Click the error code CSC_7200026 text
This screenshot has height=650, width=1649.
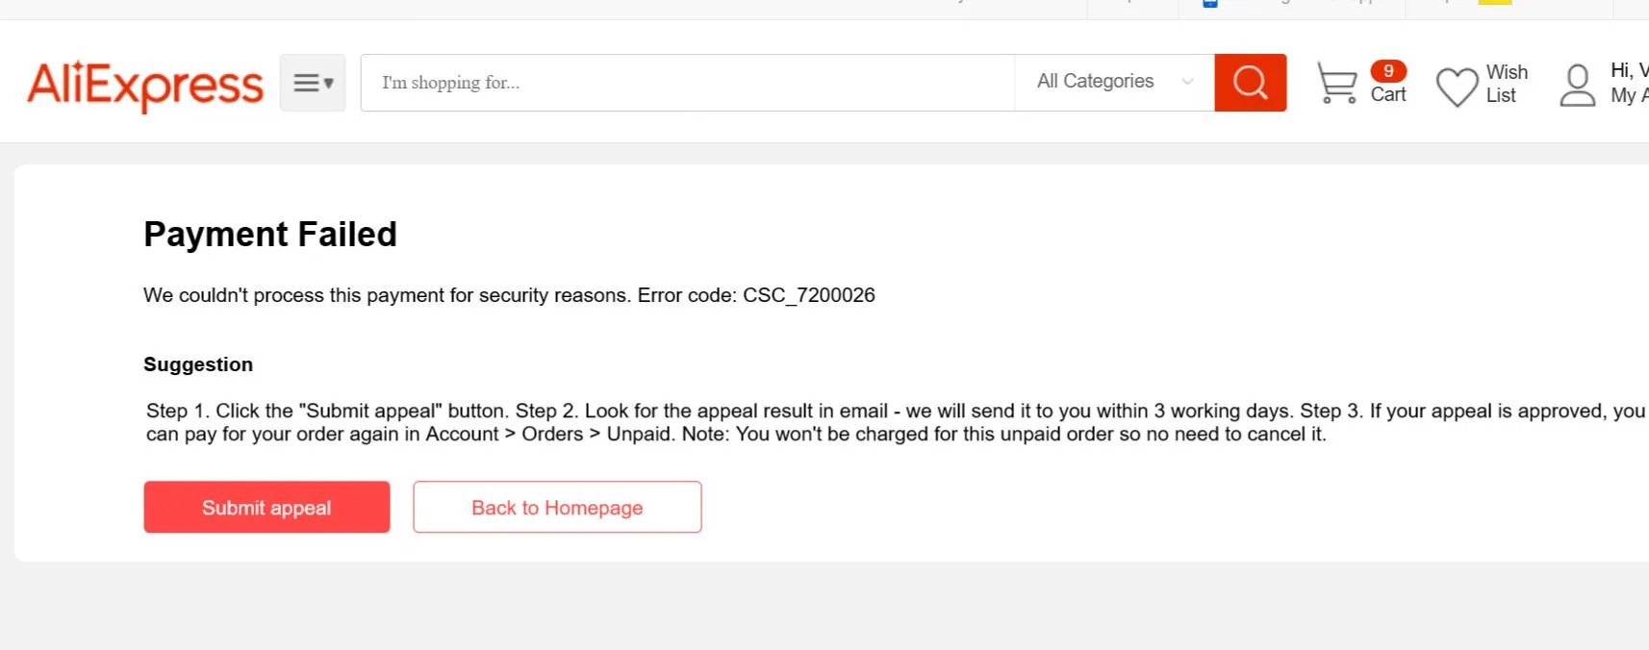click(809, 295)
